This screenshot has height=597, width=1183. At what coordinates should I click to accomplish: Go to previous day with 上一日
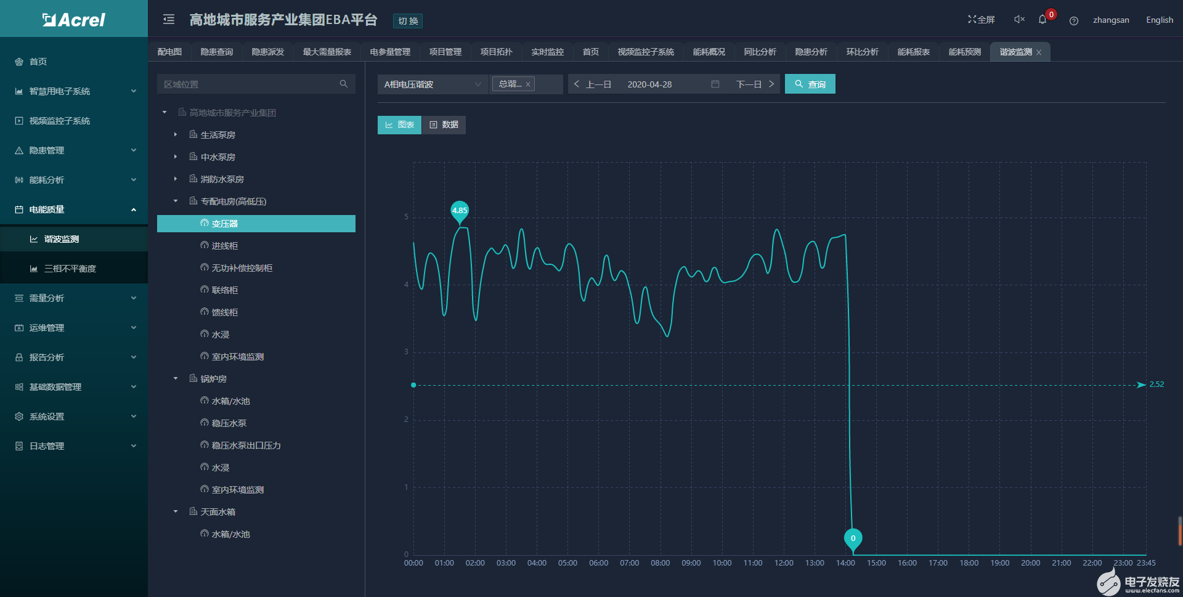(x=593, y=84)
